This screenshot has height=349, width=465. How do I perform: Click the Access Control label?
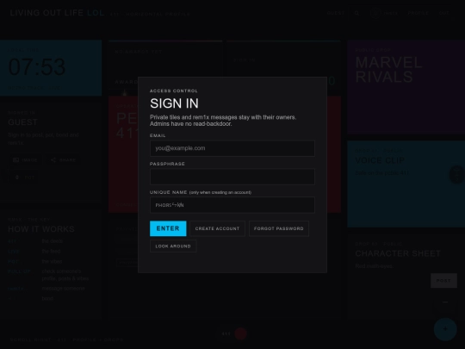pos(174,90)
